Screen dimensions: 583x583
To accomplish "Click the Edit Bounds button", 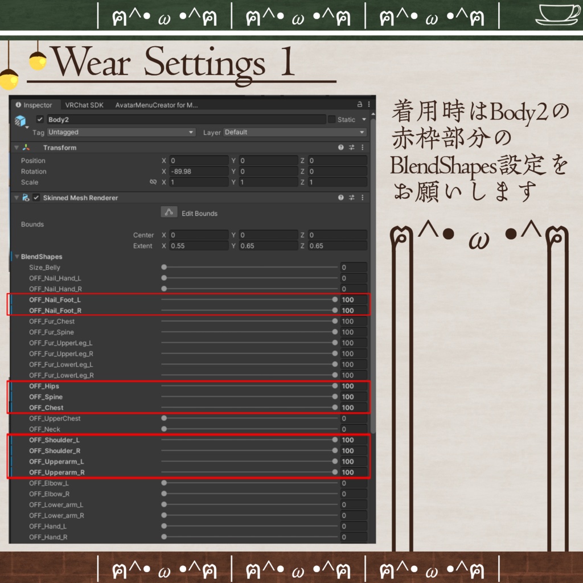I will (169, 212).
